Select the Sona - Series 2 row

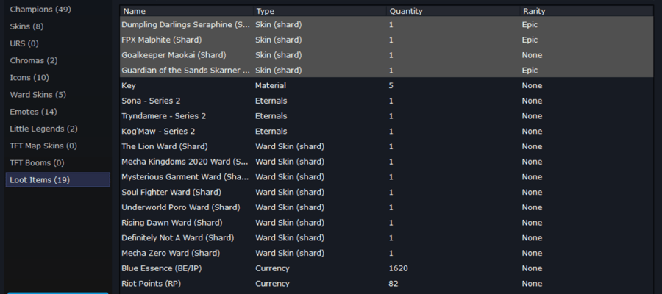click(387, 101)
